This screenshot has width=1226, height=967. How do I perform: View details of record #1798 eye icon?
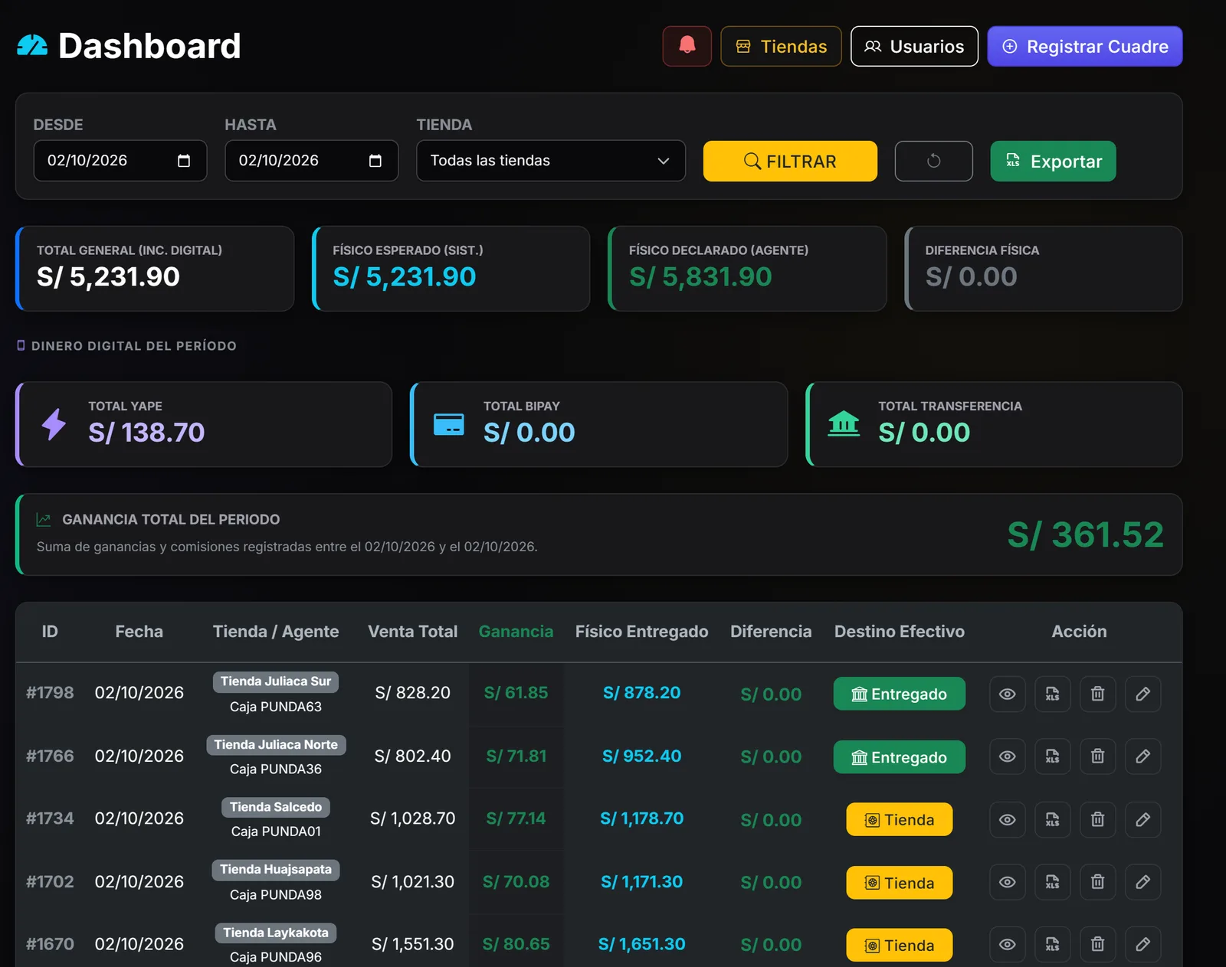(x=1007, y=694)
